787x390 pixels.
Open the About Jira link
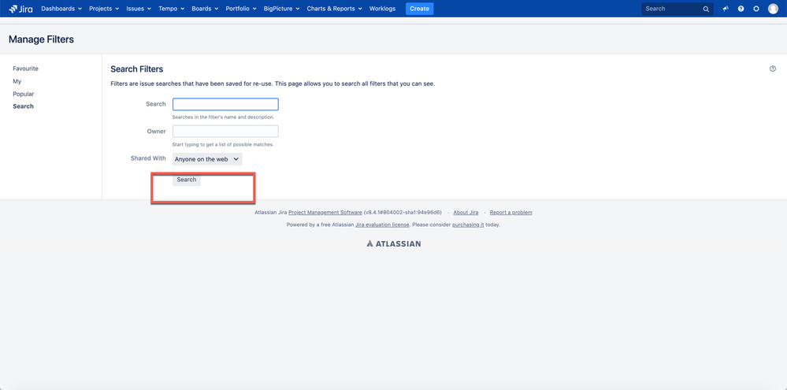click(466, 212)
